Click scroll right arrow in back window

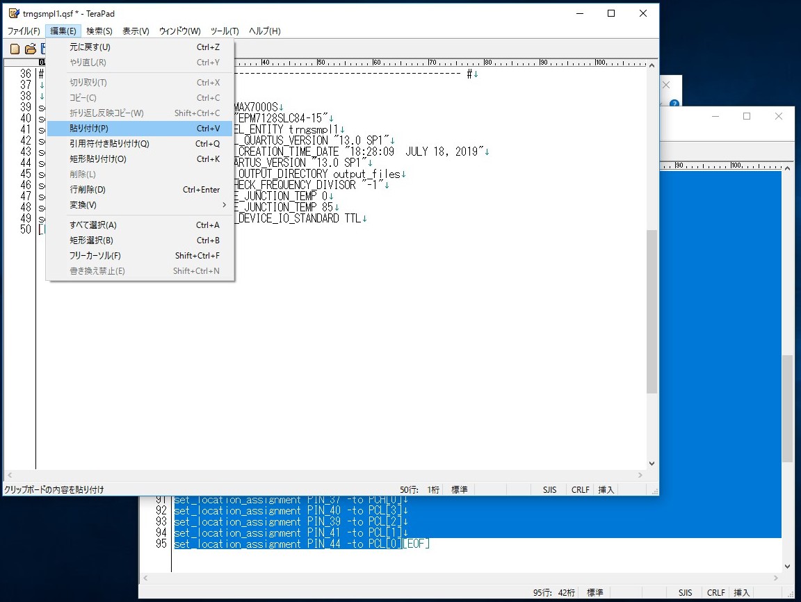coord(776,578)
